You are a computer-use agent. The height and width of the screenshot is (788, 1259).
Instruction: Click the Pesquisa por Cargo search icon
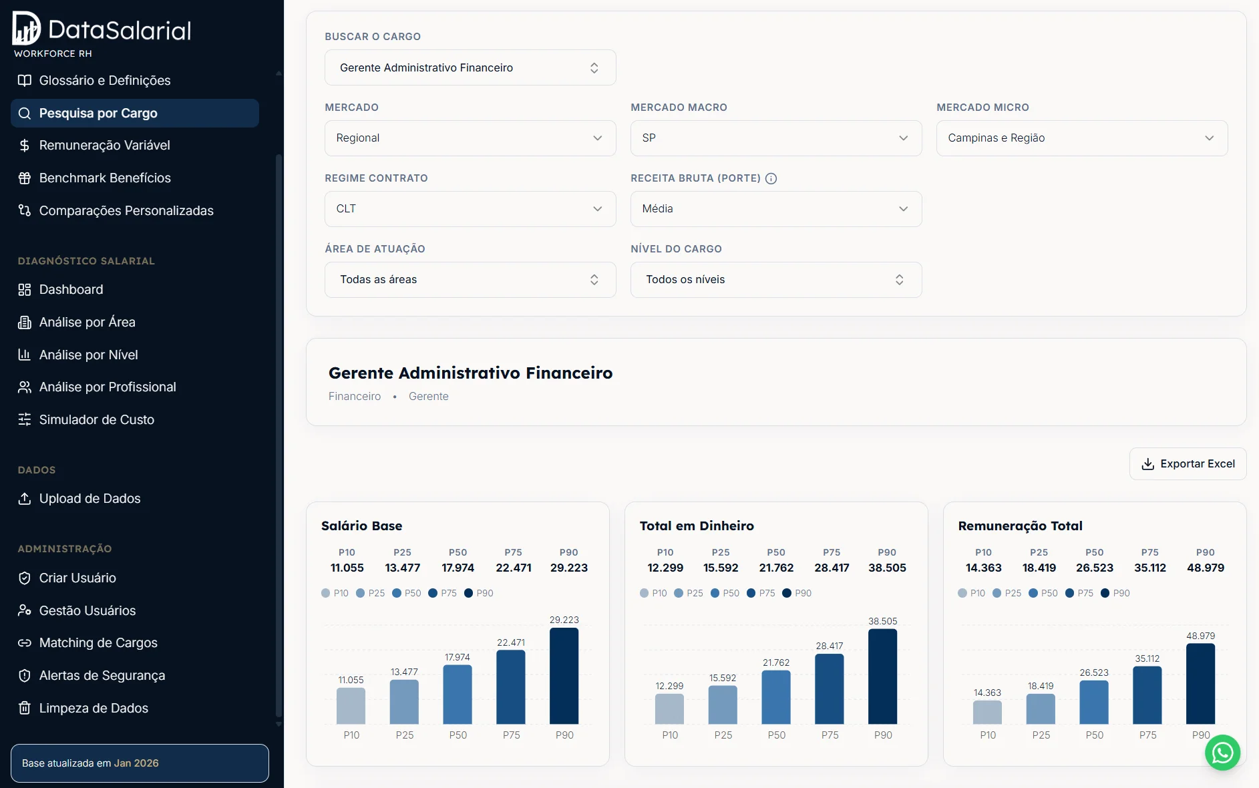point(25,114)
